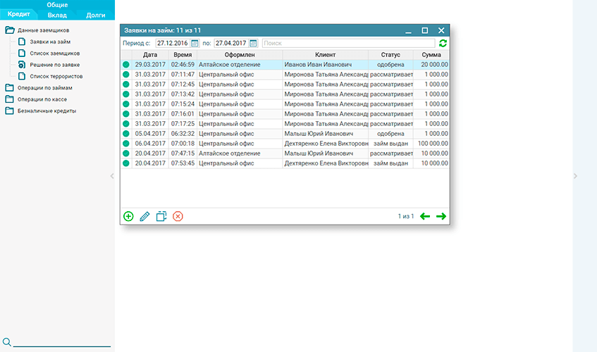Sort table by Время column header
The image size is (597, 352).
click(x=183, y=55)
